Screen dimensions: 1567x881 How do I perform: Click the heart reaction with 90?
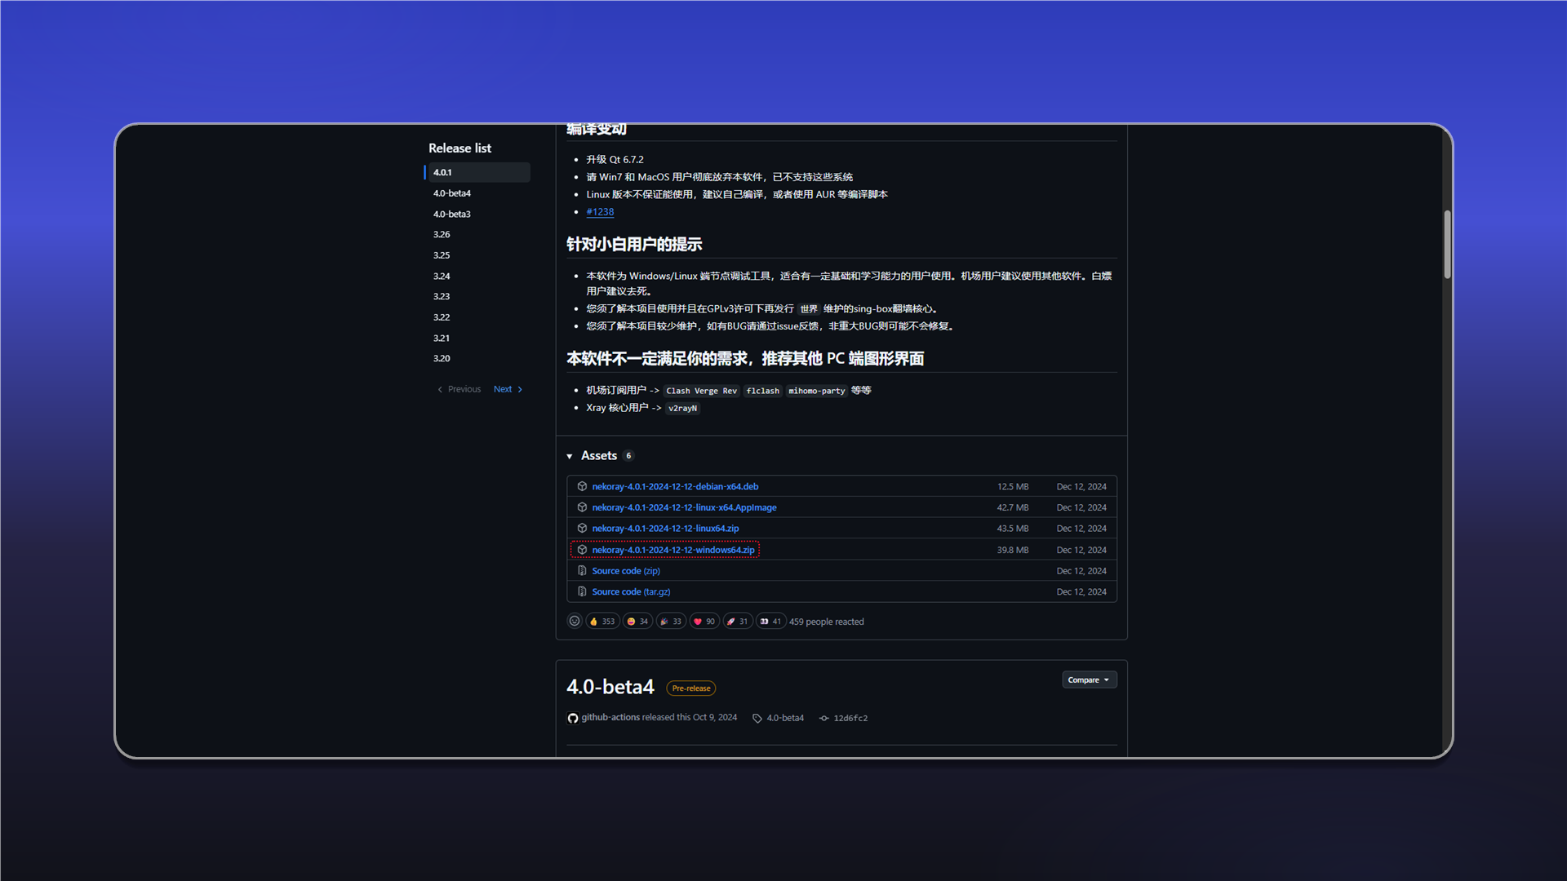click(704, 622)
